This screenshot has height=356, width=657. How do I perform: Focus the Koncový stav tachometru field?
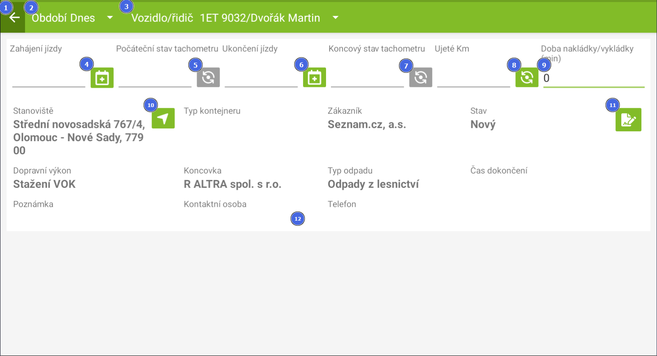tap(367, 79)
